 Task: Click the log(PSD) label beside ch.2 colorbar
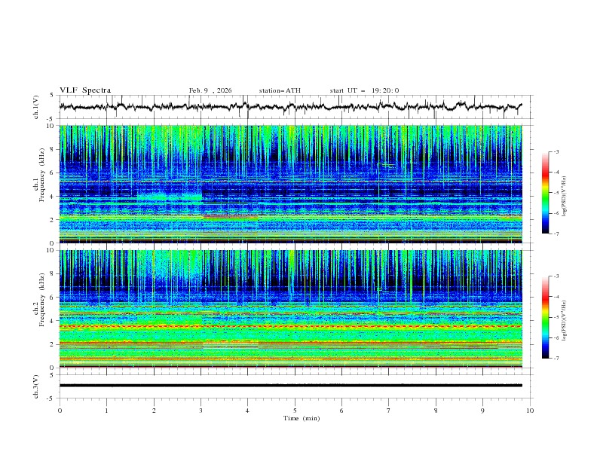coord(565,320)
